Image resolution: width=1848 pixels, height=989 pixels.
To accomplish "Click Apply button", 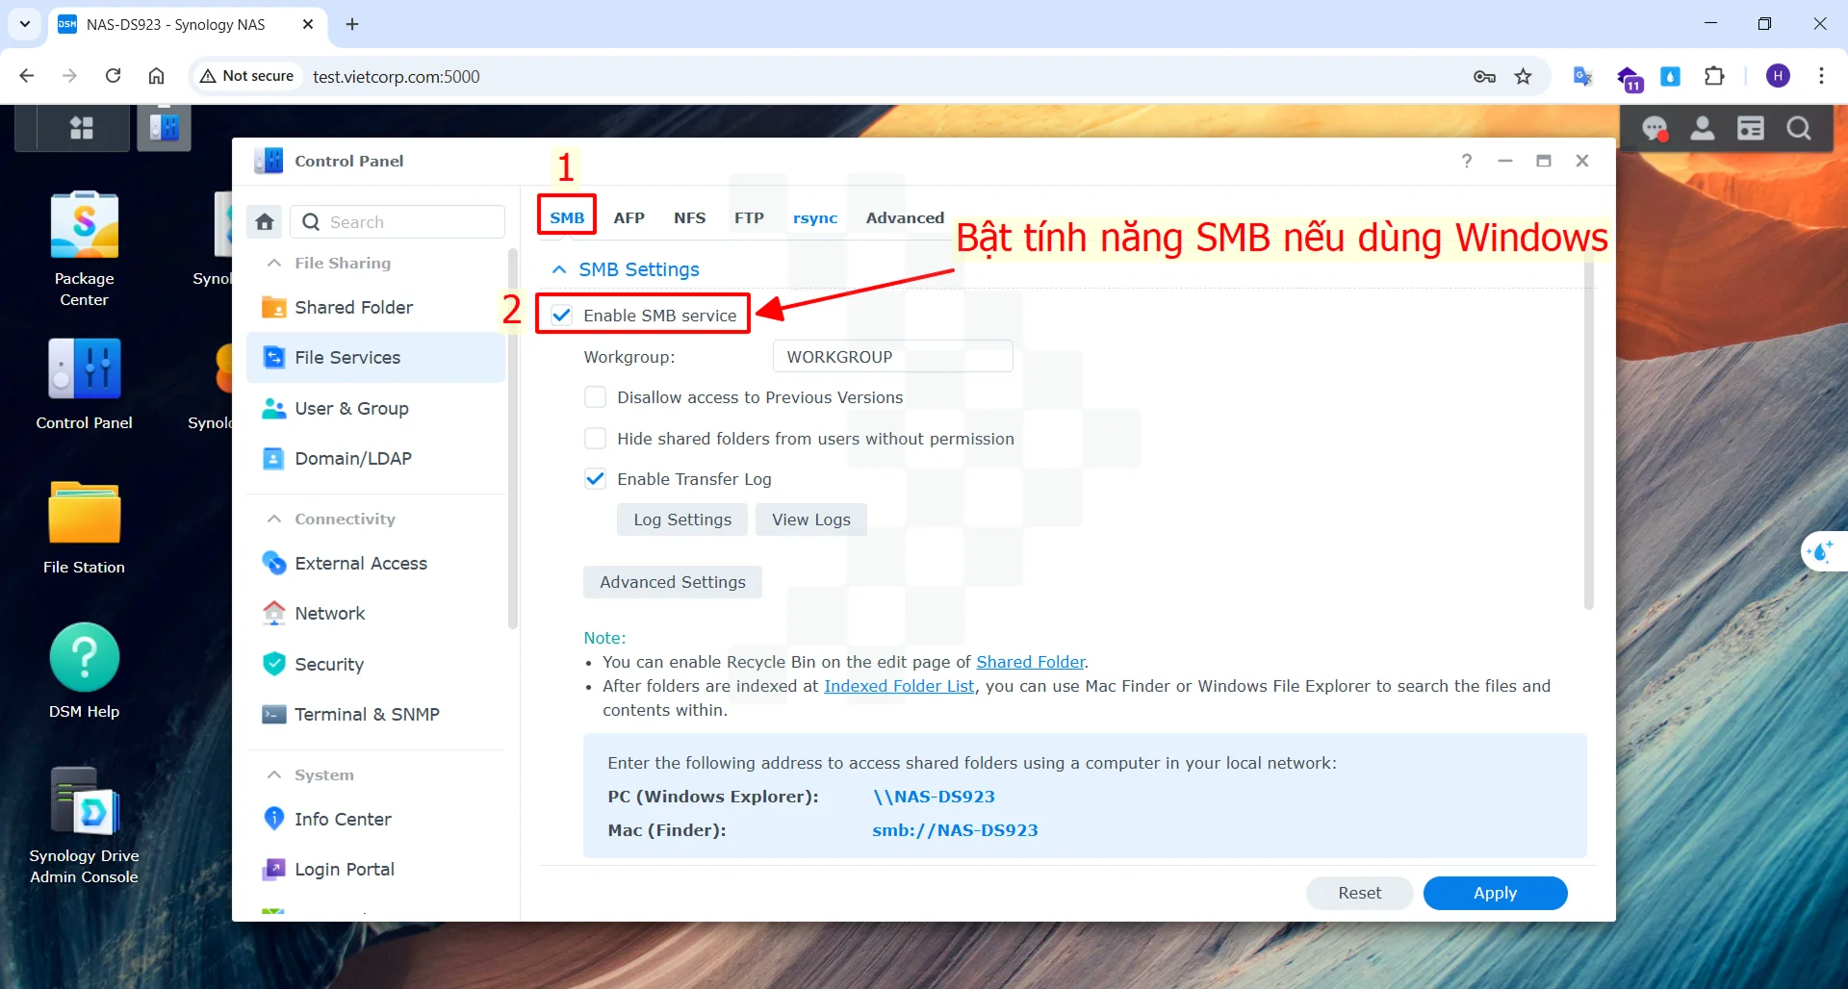I will click(1495, 893).
